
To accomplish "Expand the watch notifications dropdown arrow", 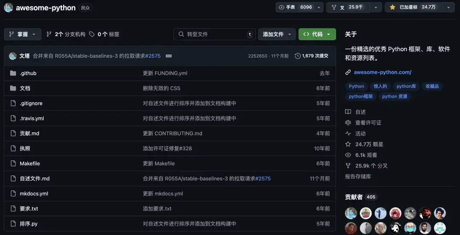I will point(319,7).
